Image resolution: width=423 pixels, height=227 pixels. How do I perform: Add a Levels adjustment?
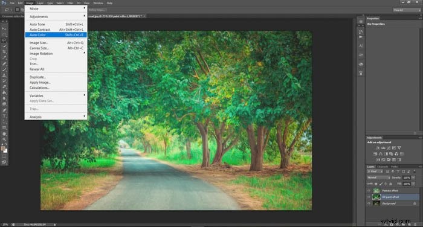383,148
